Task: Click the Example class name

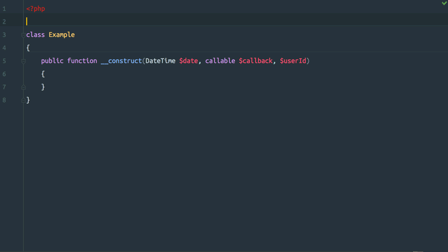Action: click(62, 35)
